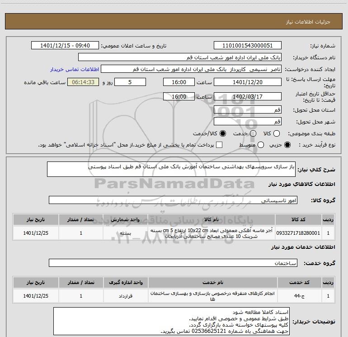Image resolution: width=348 pixels, height=337 pixels.
Task: Click the buyer notes text area
Action: 171,321
